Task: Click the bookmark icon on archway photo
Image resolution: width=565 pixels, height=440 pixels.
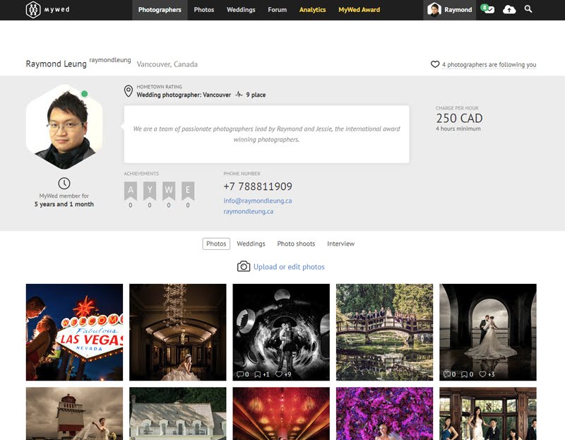Action: click(465, 374)
